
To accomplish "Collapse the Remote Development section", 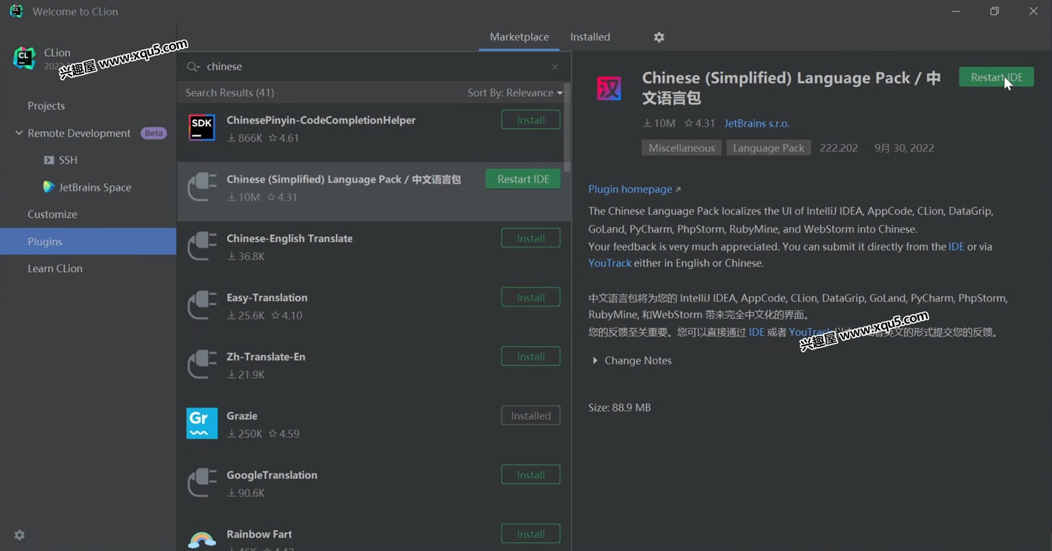I will point(19,133).
